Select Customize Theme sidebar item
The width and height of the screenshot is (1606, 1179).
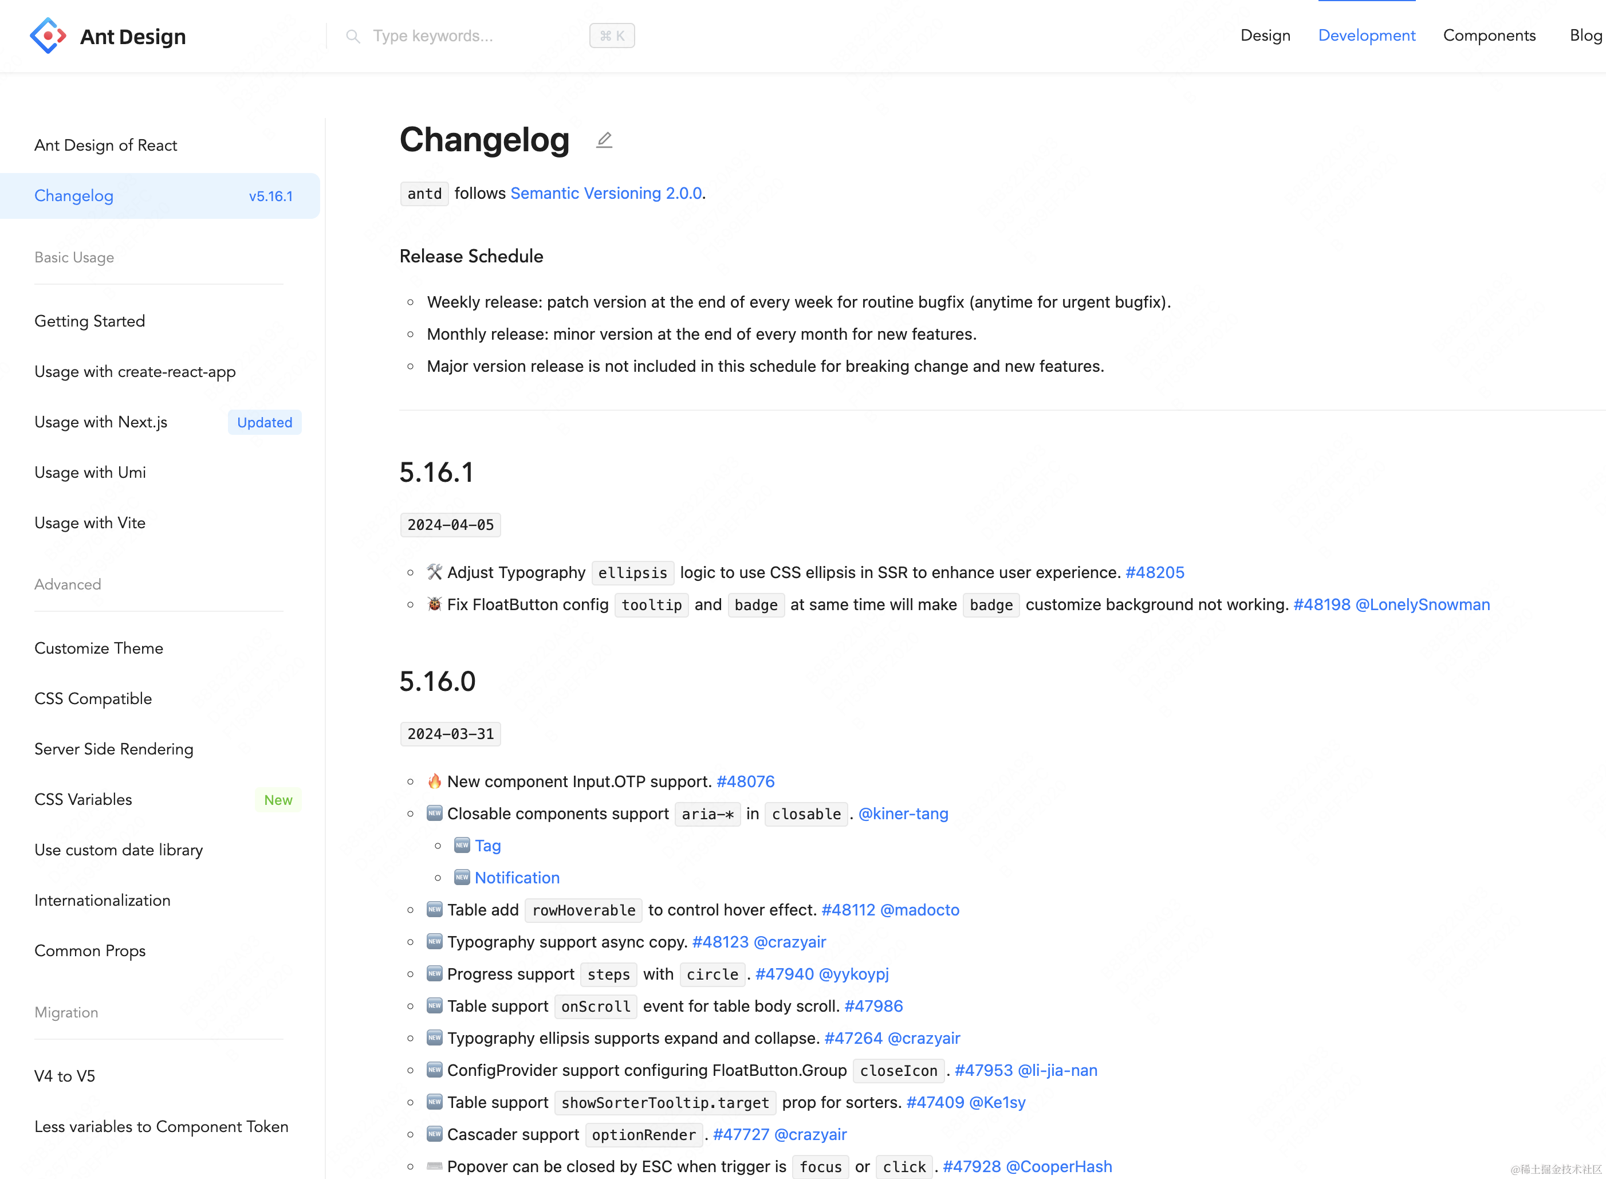pos(99,648)
